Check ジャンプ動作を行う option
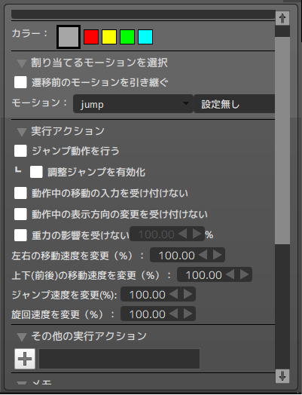The height and width of the screenshot is (395, 302). point(20,151)
